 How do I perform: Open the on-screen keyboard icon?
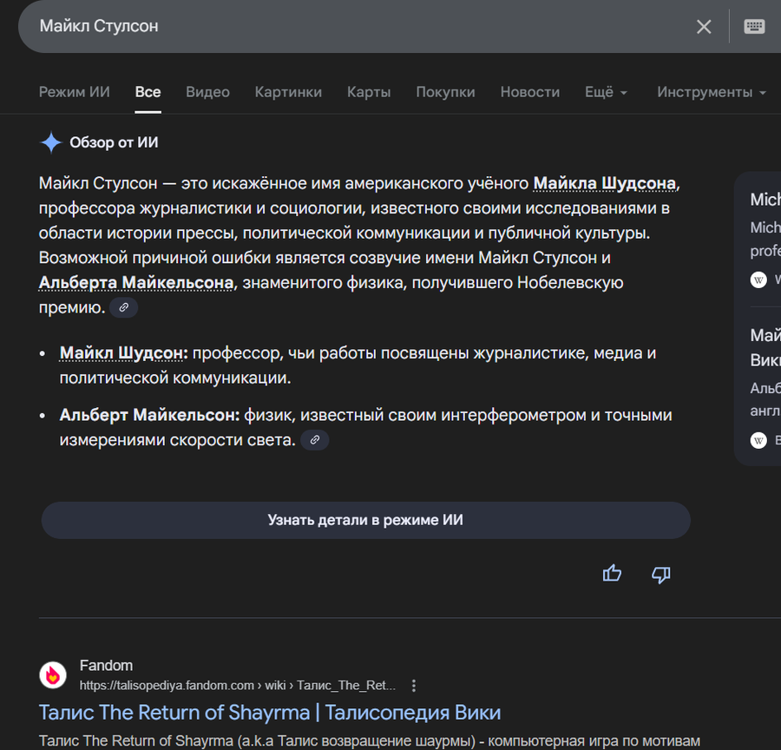pos(754,27)
